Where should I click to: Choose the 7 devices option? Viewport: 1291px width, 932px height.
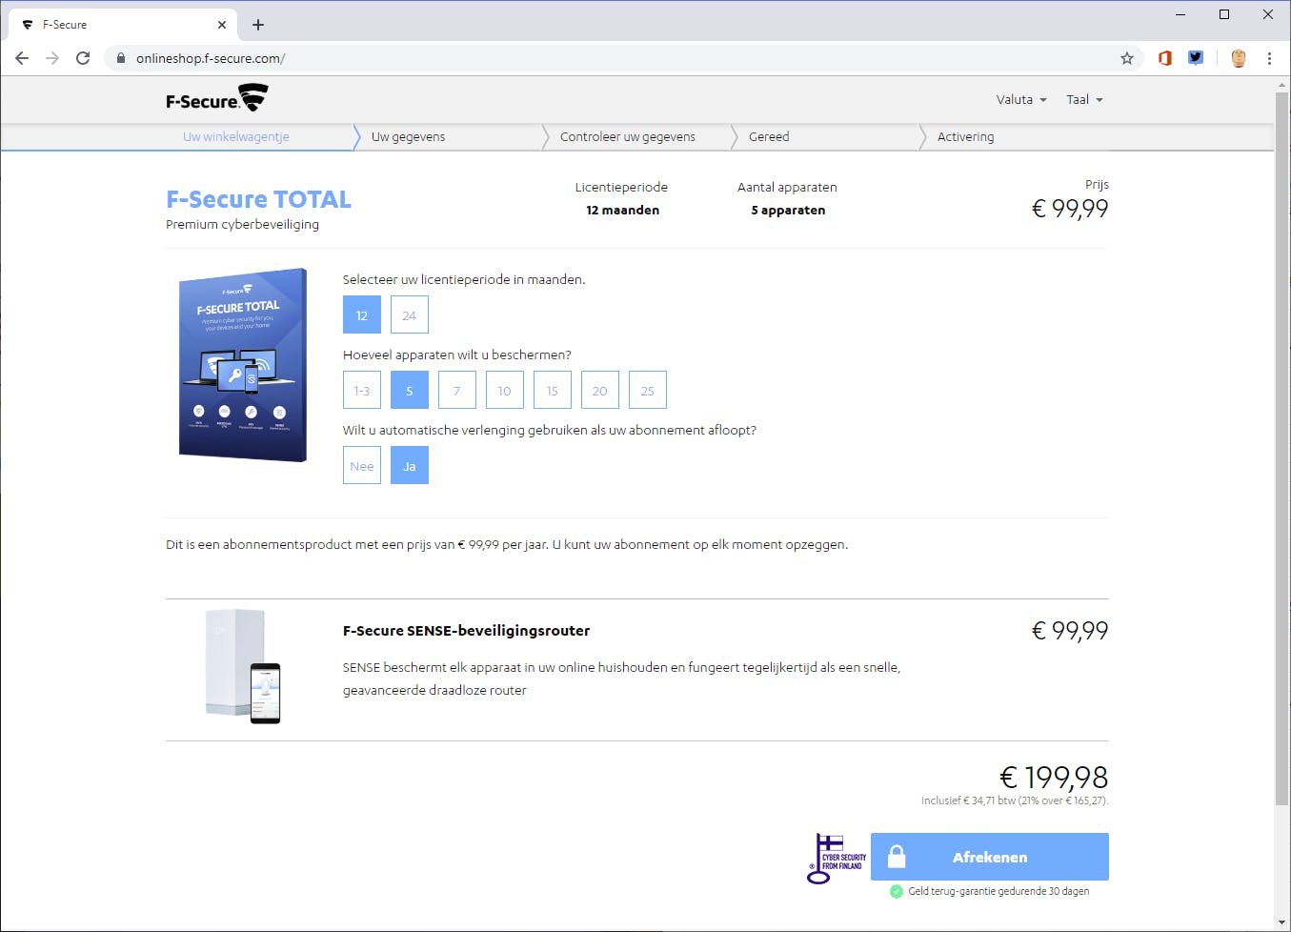click(457, 390)
